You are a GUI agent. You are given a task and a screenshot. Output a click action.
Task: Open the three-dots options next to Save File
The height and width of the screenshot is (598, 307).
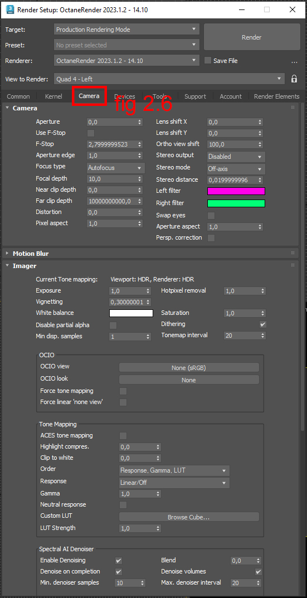[294, 61]
